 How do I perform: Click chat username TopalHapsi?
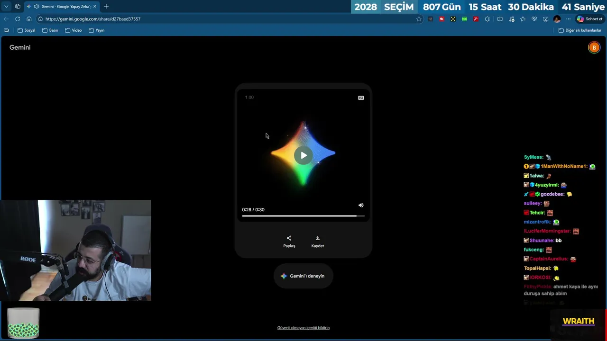(537, 269)
